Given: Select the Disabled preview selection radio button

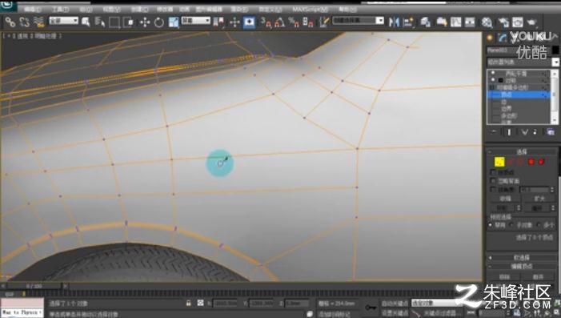Looking at the screenshot, I should 491,225.
